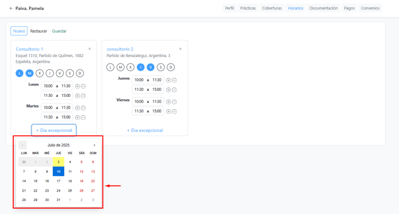Enable Martes (M) in consultorio 2

120,67
